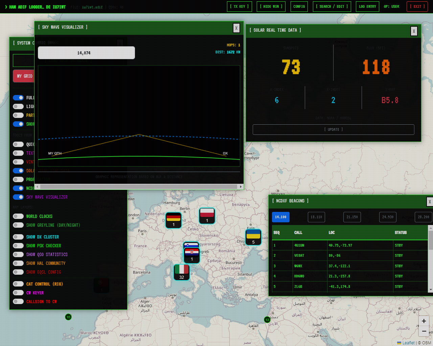This screenshot has width=433, height=346.
Task: Select the 18.110 beacon frequency tab
Action: [x=316, y=217]
